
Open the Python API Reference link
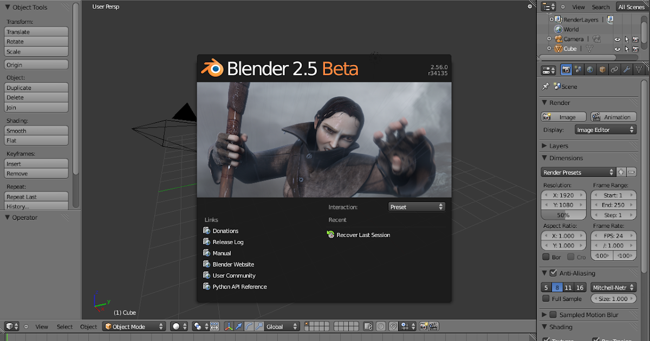(239, 286)
